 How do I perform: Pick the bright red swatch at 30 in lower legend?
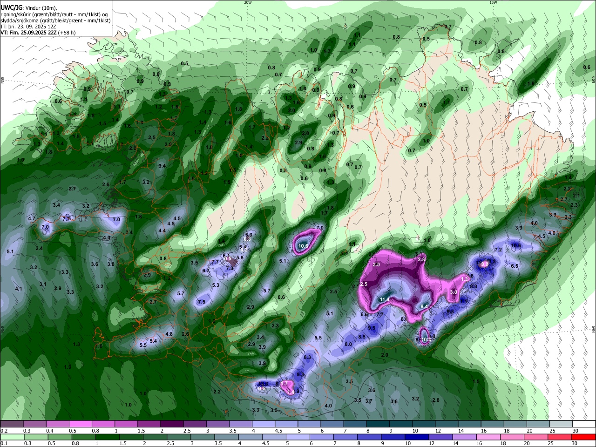point(584,437)
